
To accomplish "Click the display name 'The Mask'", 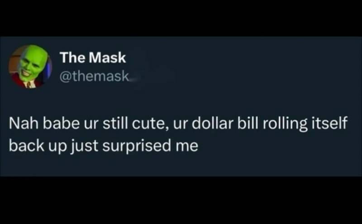I will click(x=93, y=58).
